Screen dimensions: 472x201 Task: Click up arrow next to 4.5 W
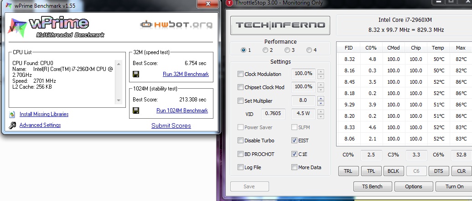tap(321, 111)
